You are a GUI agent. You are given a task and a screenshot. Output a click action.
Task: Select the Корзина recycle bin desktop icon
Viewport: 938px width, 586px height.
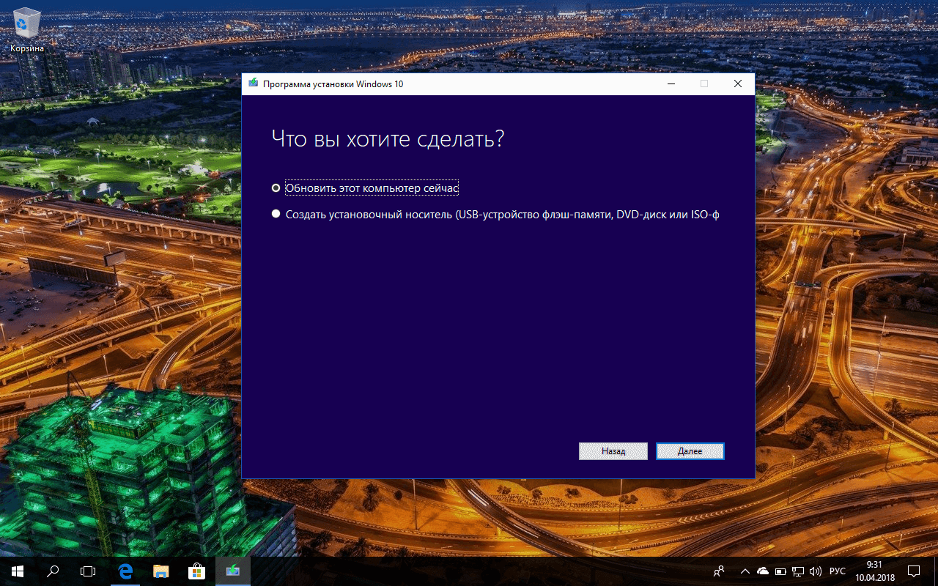(27, 30)
